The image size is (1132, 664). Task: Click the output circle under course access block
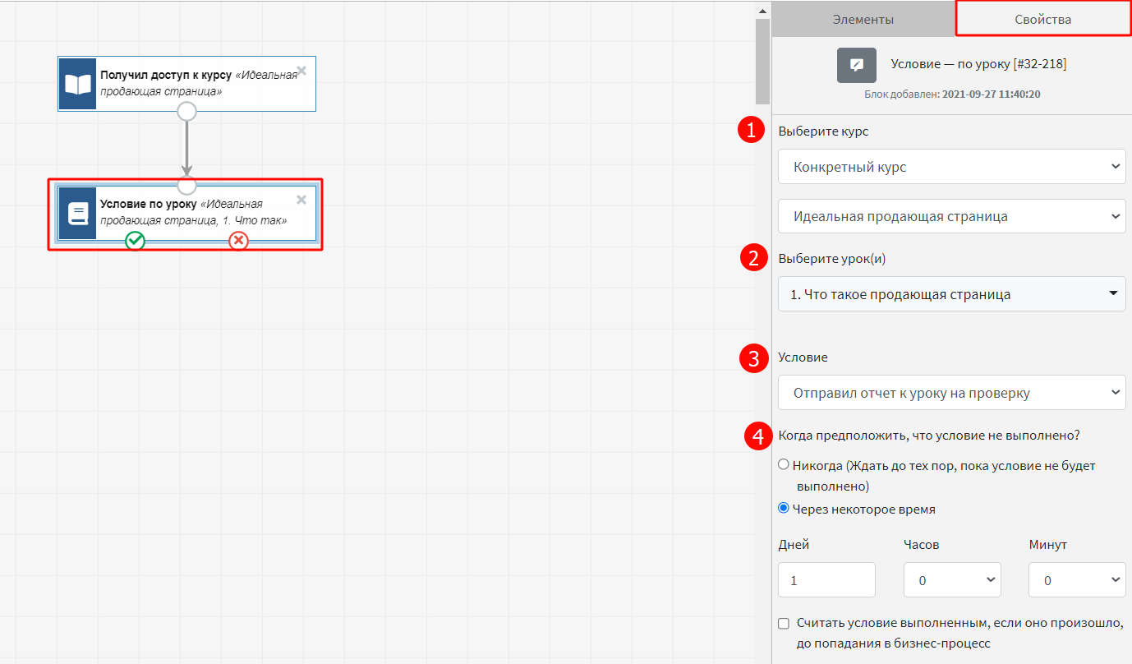187,111
